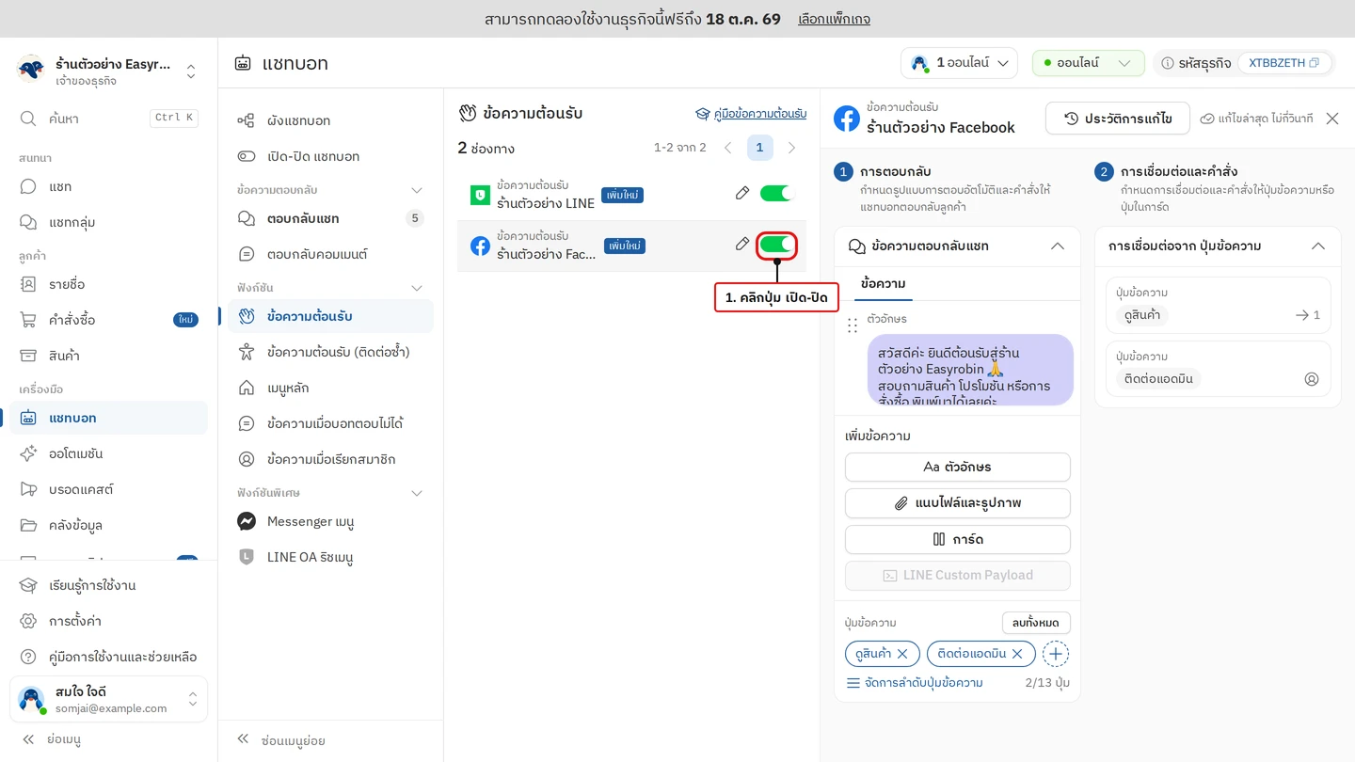
Task: Open รายชื่อ contacts page
Action: tap(108, 284)
